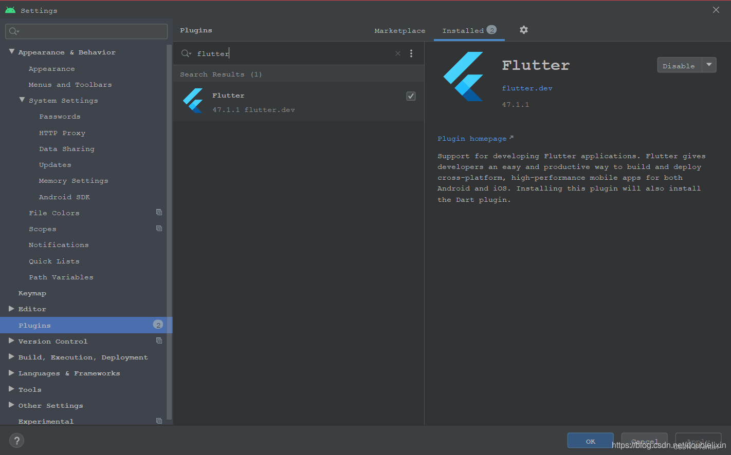Collapse the Appearance & Behavior section

[x=11, y=51]
